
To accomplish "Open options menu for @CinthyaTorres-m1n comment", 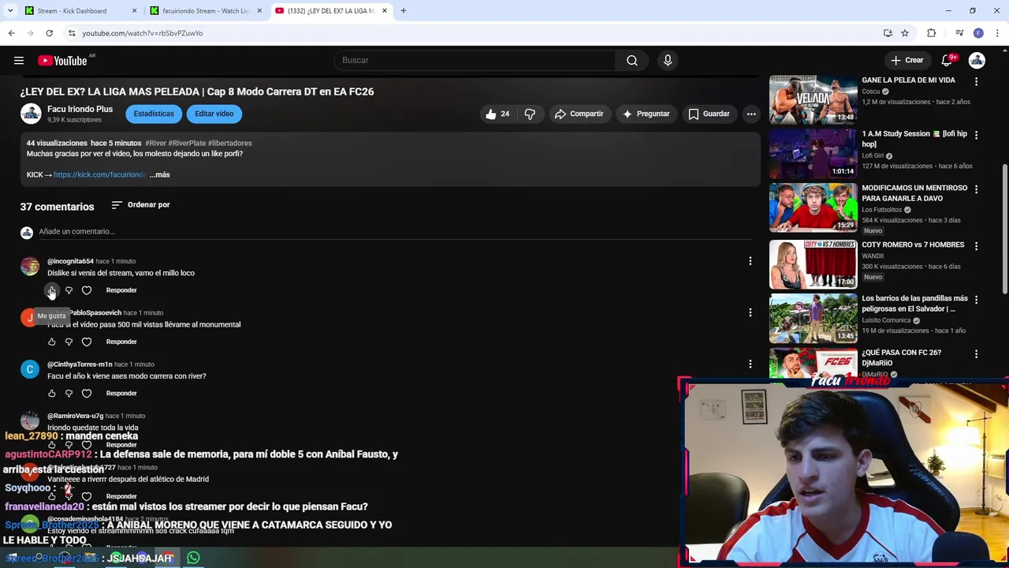I will pos(750,364).
